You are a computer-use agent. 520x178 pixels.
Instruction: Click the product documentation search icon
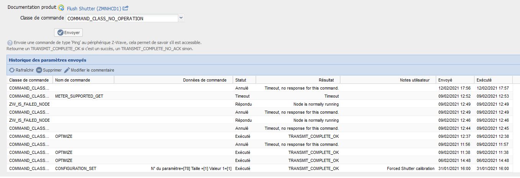[x=61, y=8]
